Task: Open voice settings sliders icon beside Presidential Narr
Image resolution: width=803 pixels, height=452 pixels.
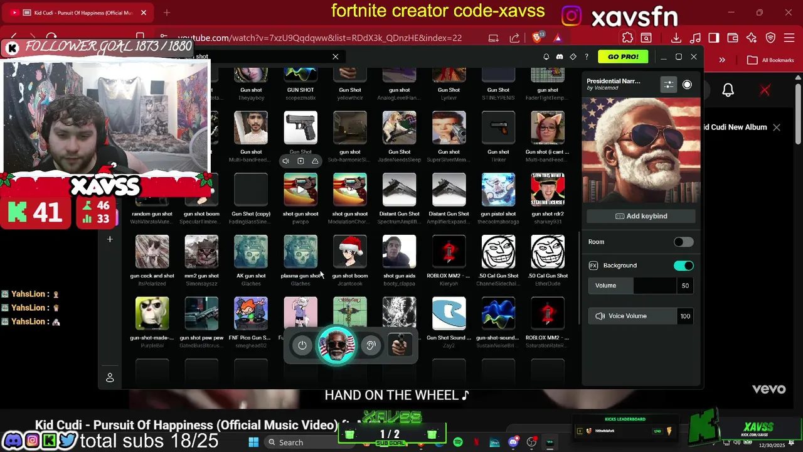Action: point(669,84)
